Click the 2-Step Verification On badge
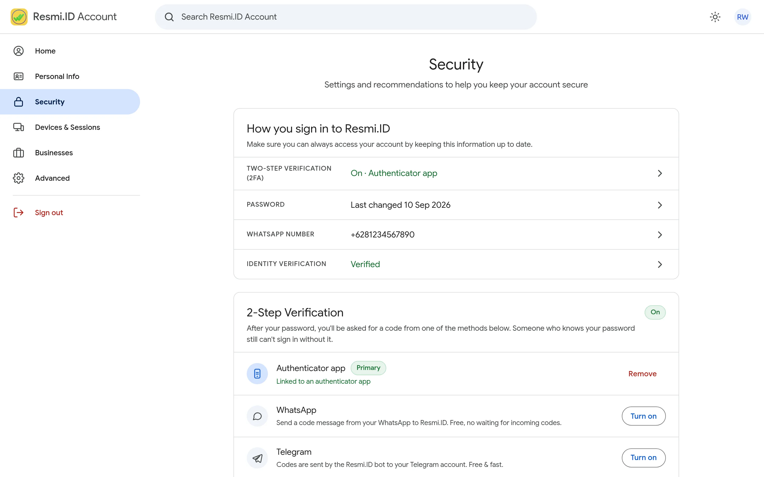Screen dimensions: 764x477 pyautogui.click(x=655, y=312)
